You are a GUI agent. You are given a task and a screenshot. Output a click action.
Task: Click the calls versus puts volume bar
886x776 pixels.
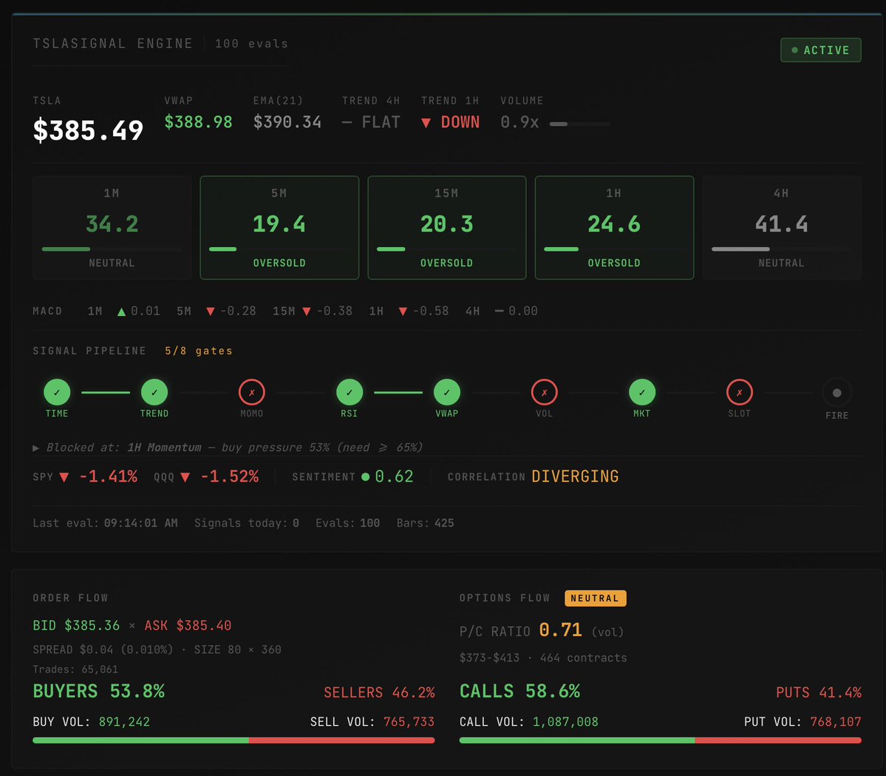(660, 740)
